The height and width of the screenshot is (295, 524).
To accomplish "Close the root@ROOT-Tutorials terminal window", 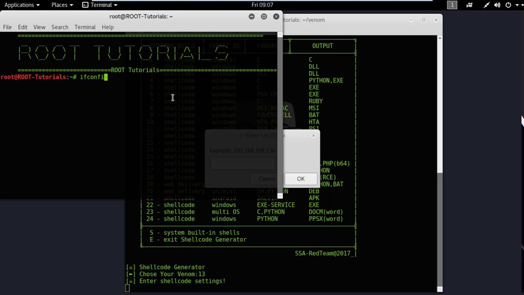I will [276, 16].
